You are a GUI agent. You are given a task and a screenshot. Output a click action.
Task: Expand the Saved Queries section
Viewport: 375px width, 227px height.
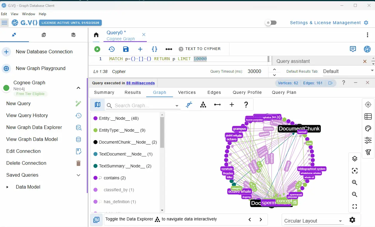click(x=78, y=175)
